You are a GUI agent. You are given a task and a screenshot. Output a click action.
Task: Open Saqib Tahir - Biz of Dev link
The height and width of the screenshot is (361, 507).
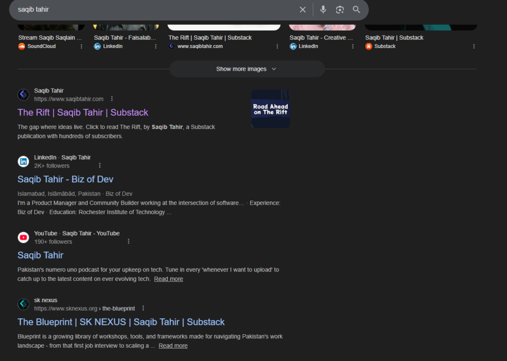65,179
